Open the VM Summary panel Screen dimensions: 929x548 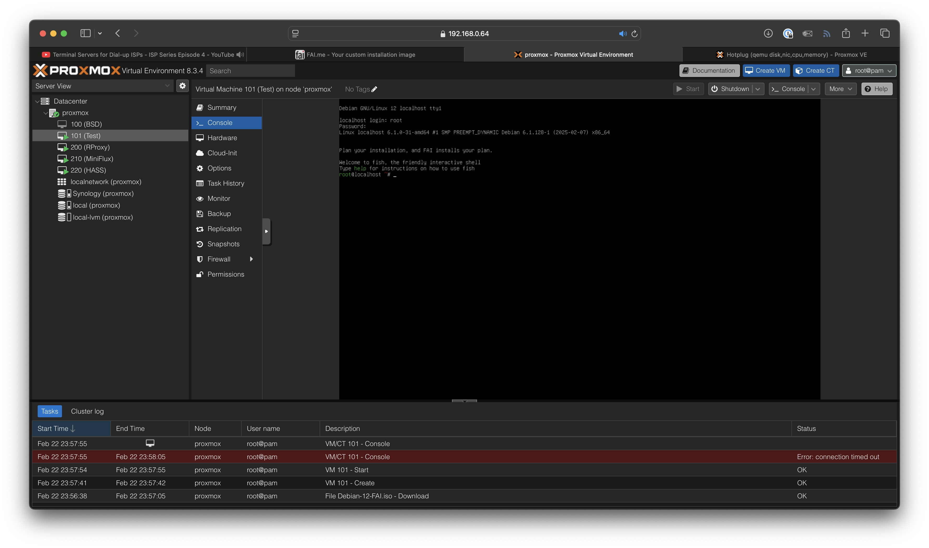(226, 107)
